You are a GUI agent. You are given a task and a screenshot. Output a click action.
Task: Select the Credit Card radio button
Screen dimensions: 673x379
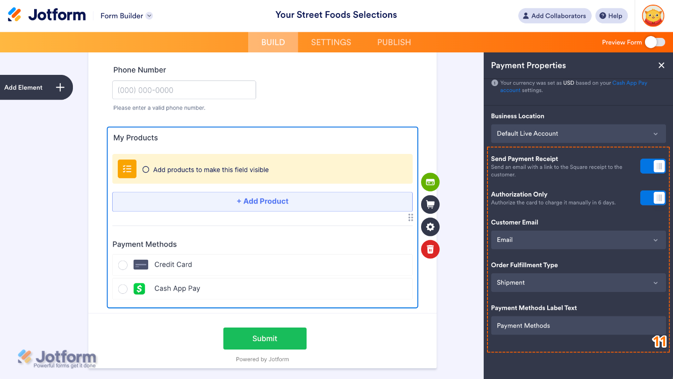coord(123,265)
